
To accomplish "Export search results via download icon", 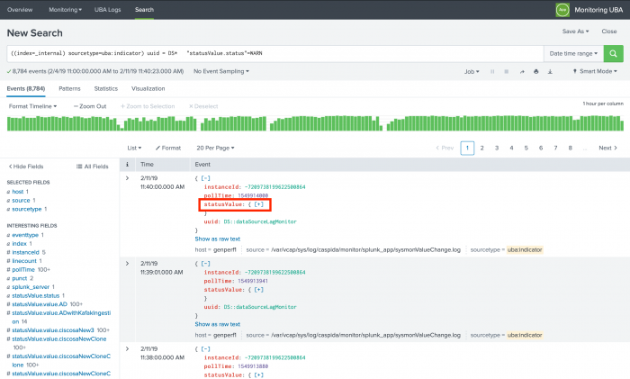I will pos(550,71).
